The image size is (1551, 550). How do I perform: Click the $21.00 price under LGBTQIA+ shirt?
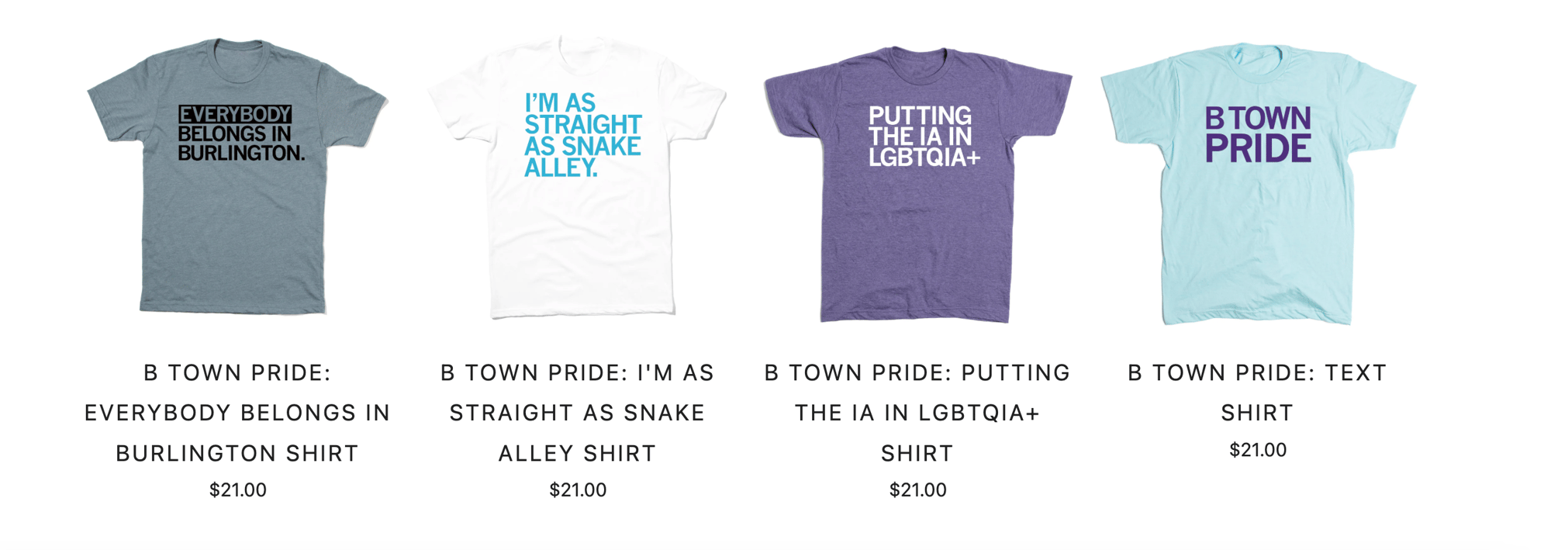pos(918,490)
